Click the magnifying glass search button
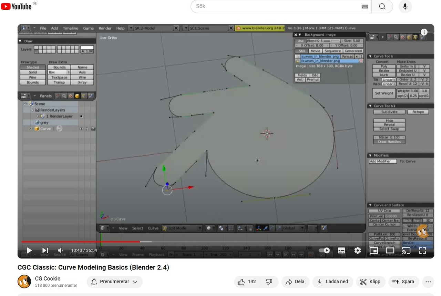Screen dimensions: 441x296 [382, 7]
